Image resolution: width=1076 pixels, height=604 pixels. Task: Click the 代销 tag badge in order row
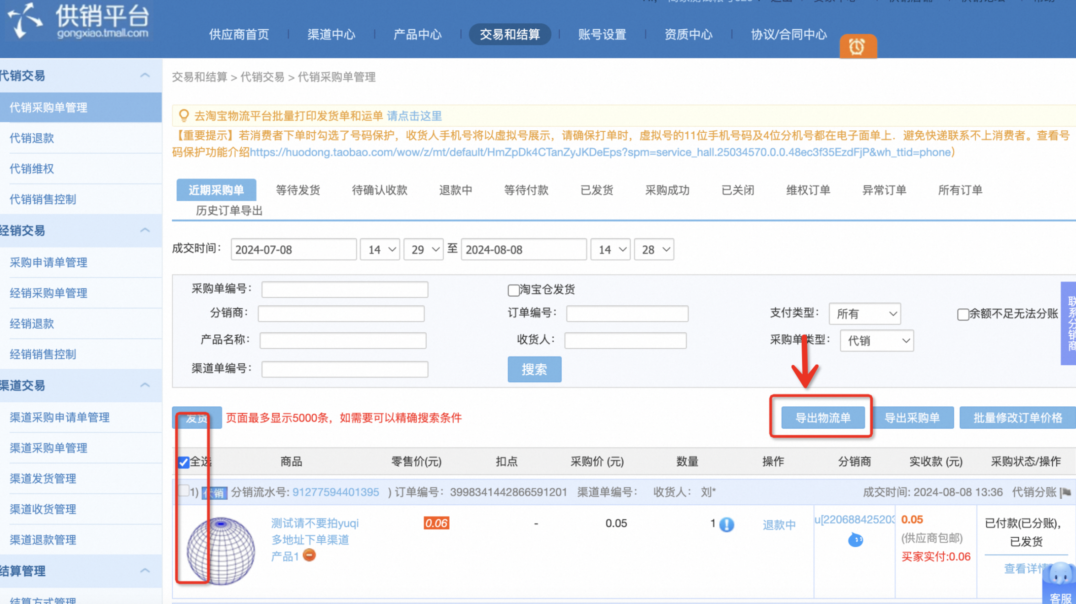214,493
